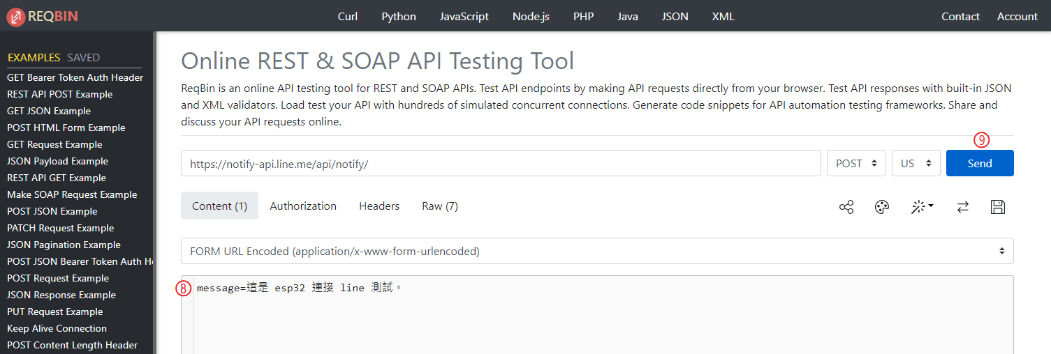The height and width of the screenshot is (354, 1051).
Task: Switch to the Raw (7) tab
Action: pyautogui.click(x=440, y=206)
